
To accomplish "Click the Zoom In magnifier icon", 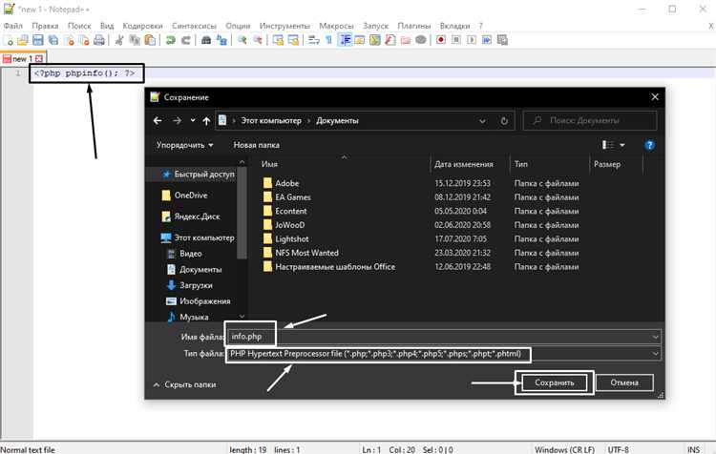I will point(242,40).
